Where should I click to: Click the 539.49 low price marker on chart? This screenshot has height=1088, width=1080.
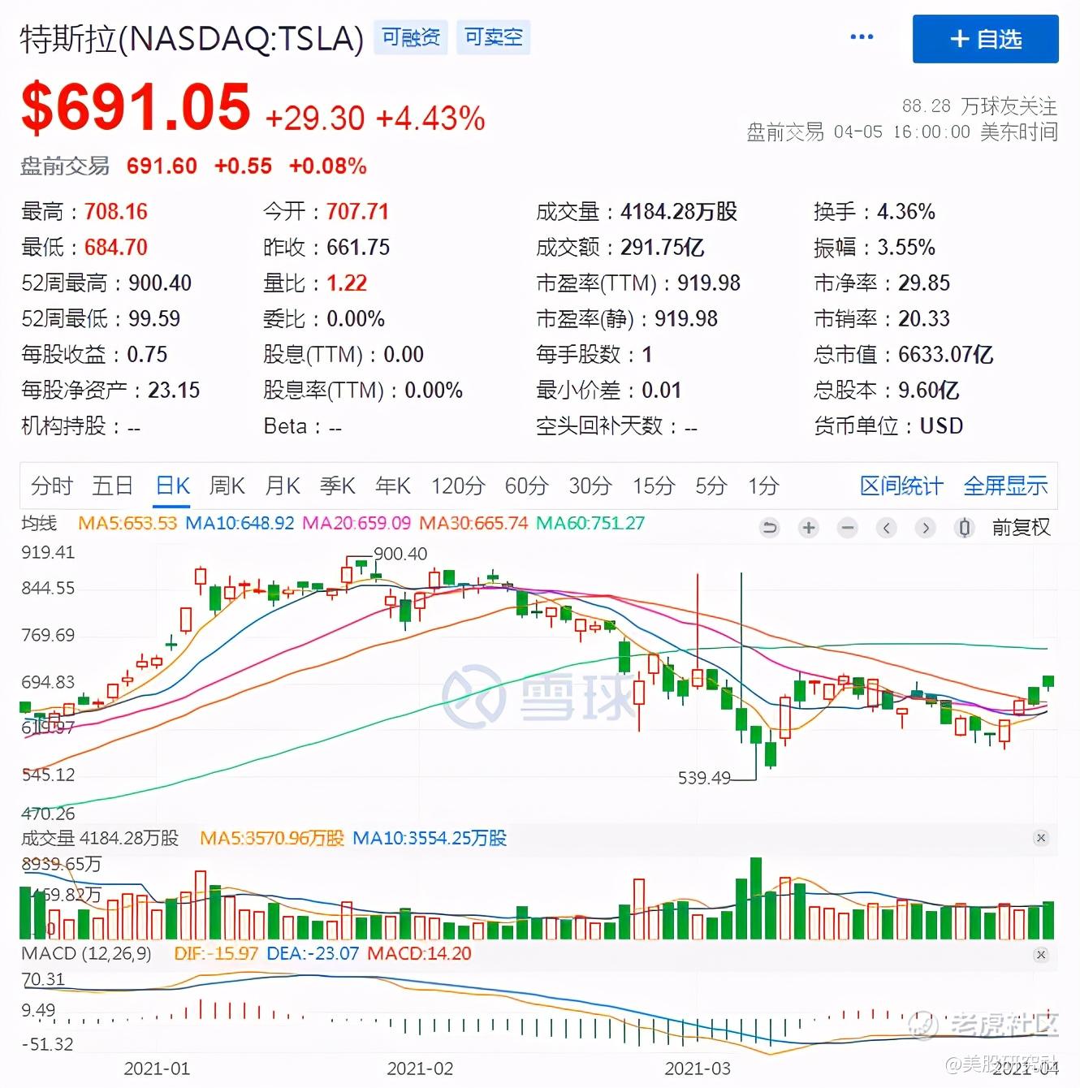click(704, 778)
